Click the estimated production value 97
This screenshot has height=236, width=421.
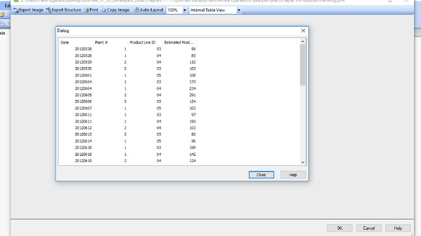coord(193,115)
